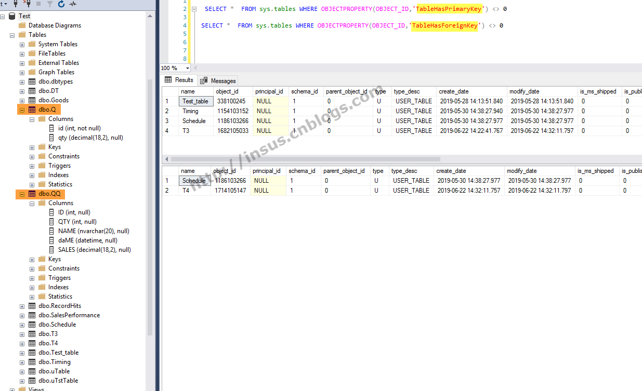The height and width of the screenshot is (391, 642).
Task: Click the Disconnect plug icon with red X
Action: coord(27,4)
